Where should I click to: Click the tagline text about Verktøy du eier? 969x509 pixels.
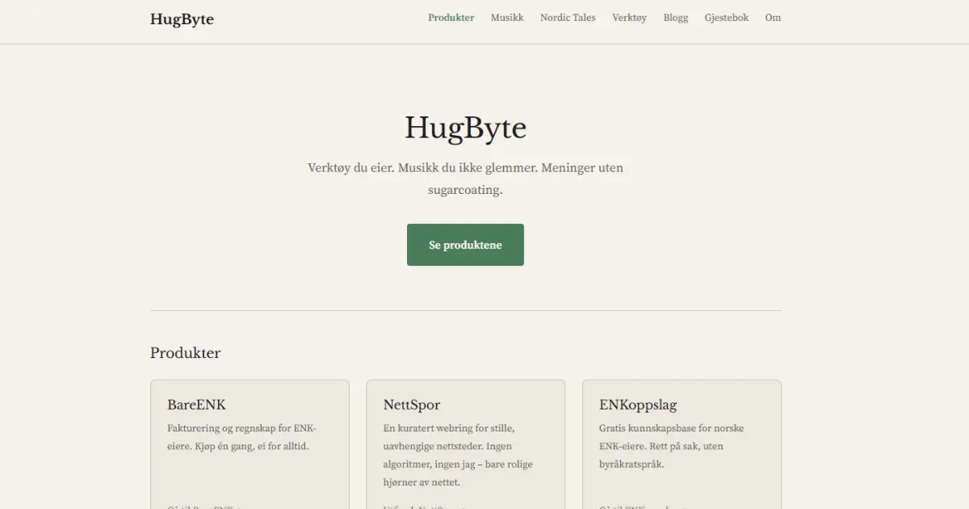(465, 169)
